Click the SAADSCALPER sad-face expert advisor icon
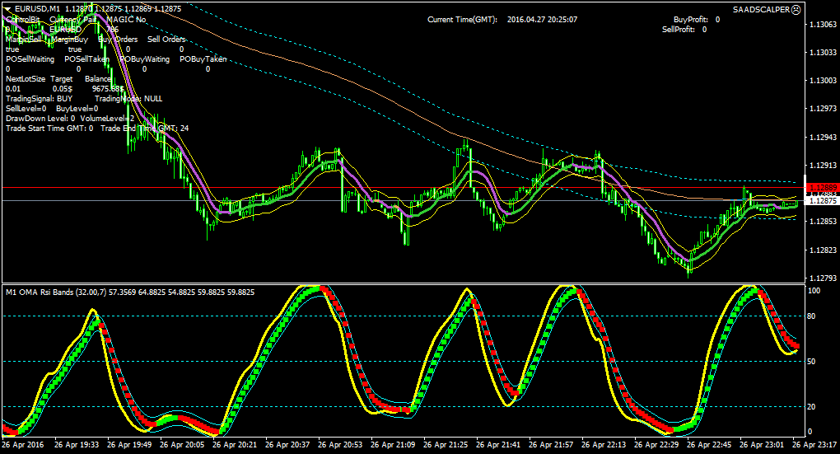 [796, 10]
